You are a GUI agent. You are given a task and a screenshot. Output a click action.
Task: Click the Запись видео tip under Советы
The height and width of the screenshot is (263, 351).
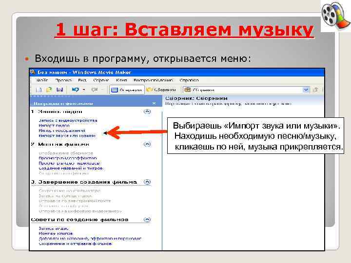(x=54, y=228)
